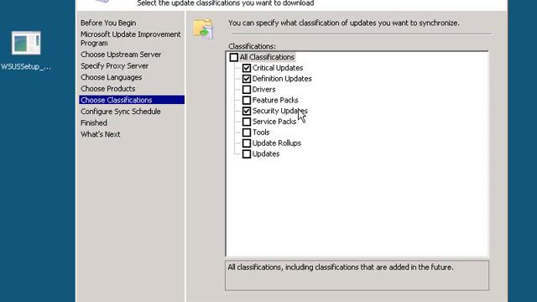Image resolution: width=537 pixels, height=302 pixels.
Task: Select the All Classifications label text
Action: [x=267, y=57]
